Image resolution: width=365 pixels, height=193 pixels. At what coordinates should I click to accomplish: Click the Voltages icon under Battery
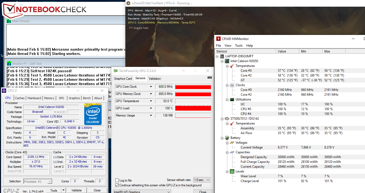[x=232, y=143]
